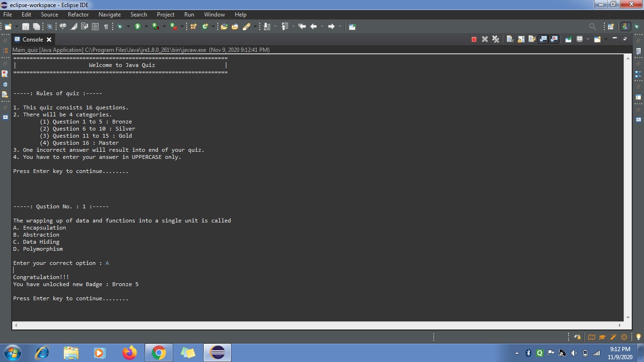
Task: Click the Pin Editor icon
Action: (x=352, y=27)
